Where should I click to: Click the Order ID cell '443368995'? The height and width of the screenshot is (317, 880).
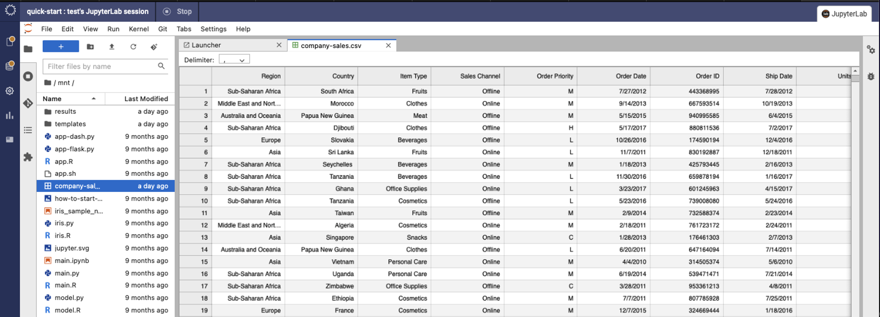(687, 91)
